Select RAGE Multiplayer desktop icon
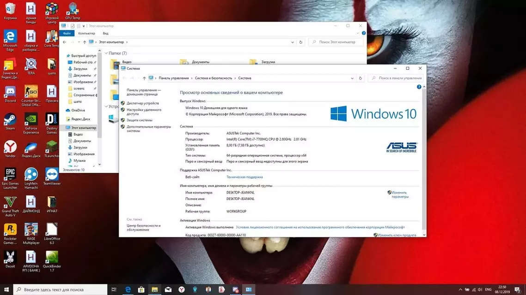Viewport: 526px width, 295px height. 31,234
